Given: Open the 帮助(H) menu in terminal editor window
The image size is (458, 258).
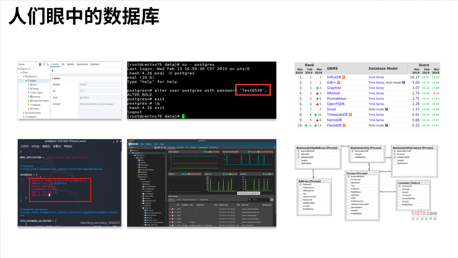Looking at the screenshot, I should pyautogui.click(x=68, y=146).
